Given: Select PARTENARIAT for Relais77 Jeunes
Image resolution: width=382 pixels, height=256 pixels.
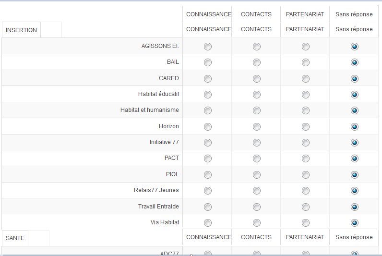Looking at the screenshot, I should click(x=306, y=191).
